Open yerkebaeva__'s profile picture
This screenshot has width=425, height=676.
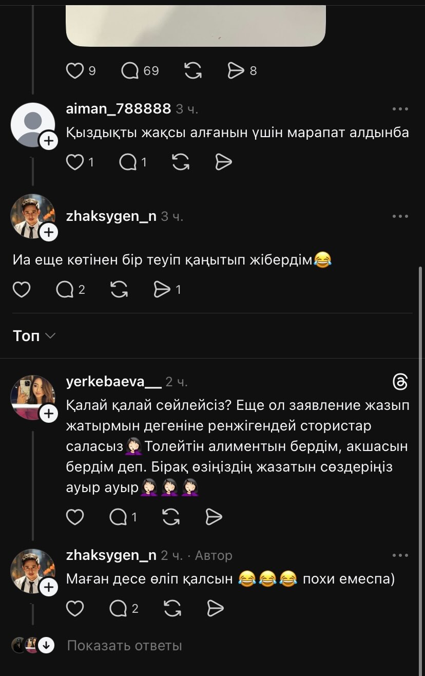pyautogui.click(x=33, y=397)
